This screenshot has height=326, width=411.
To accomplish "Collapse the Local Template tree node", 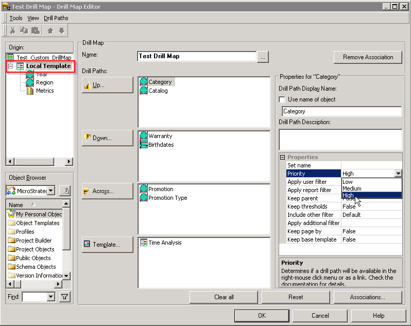I will click(x=11, y=66).
